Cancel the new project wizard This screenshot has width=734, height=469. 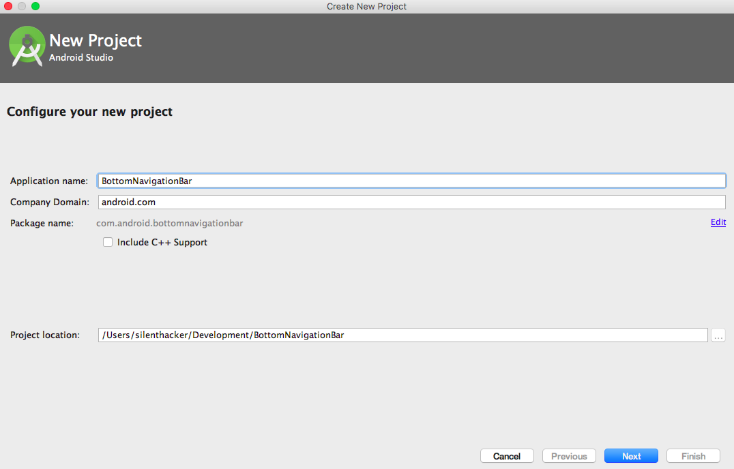coord(507,456)
